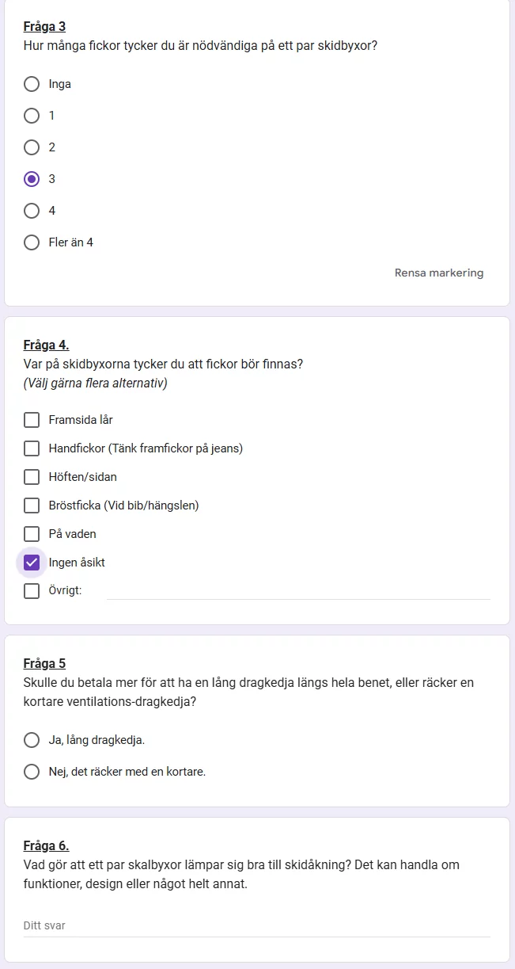Click the 'Övrigt' text input line
515x969 pixels.
tap(298, 591)
